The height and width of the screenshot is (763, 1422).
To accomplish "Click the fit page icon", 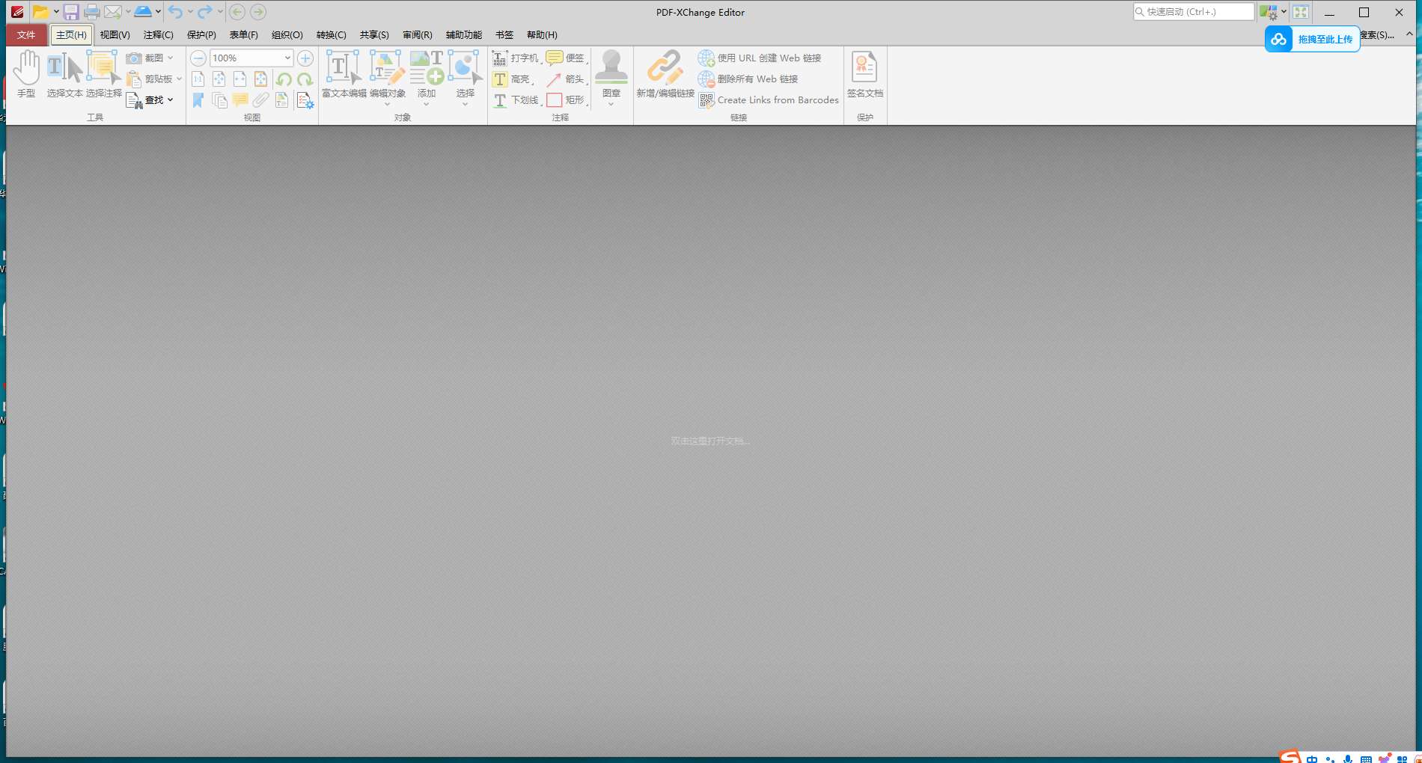I will [x=219, y=79].
